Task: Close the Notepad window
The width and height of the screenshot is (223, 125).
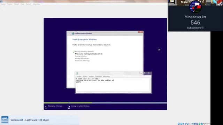Action: 149,73
